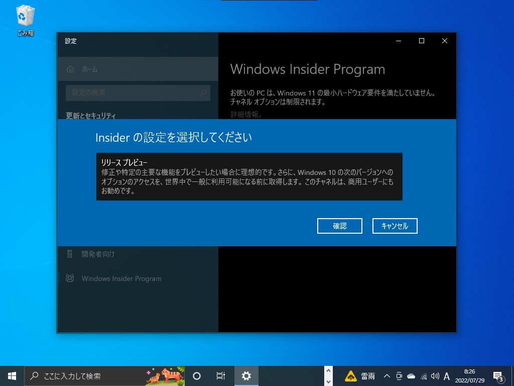This screenshot has width=514, height=386.
Task: Click the home icon in Settings sidebar
Action: [70, 69]
